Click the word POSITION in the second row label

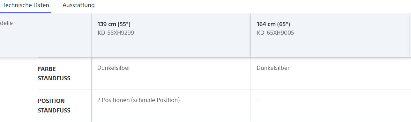(x=51, y=101)
